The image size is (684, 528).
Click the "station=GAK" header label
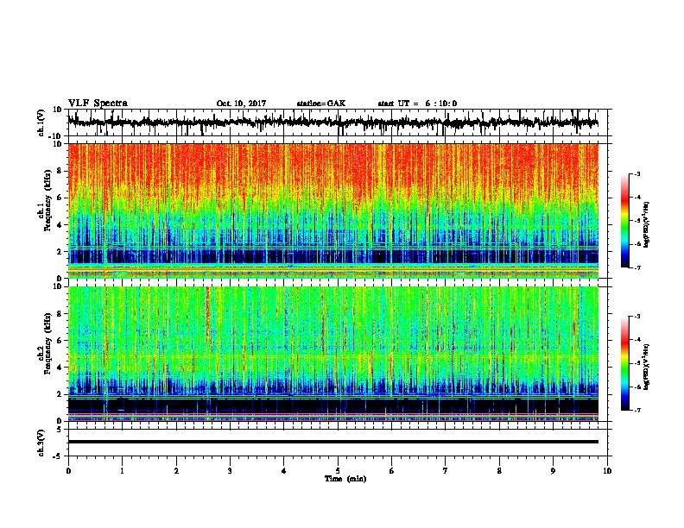click(321, 104)
